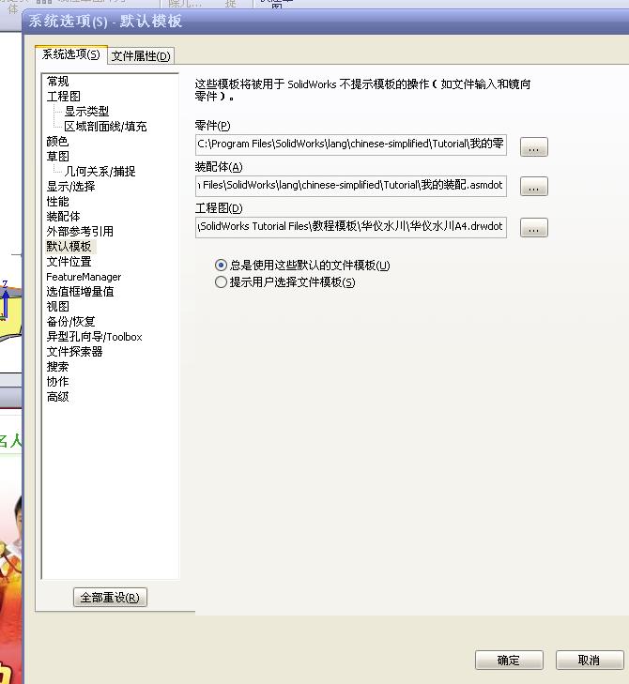Open 几何关系/捕捉 sub-item
Image resolution: width=629 pixels, height=684 pixels.
pos(100,172)
